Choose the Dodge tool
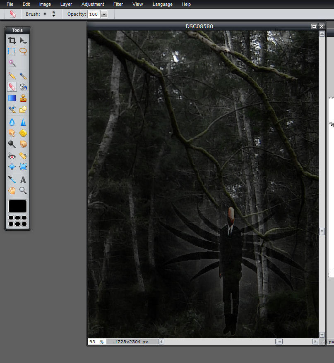Viewport: 334px width, 363px height. (x=12, y=144)
